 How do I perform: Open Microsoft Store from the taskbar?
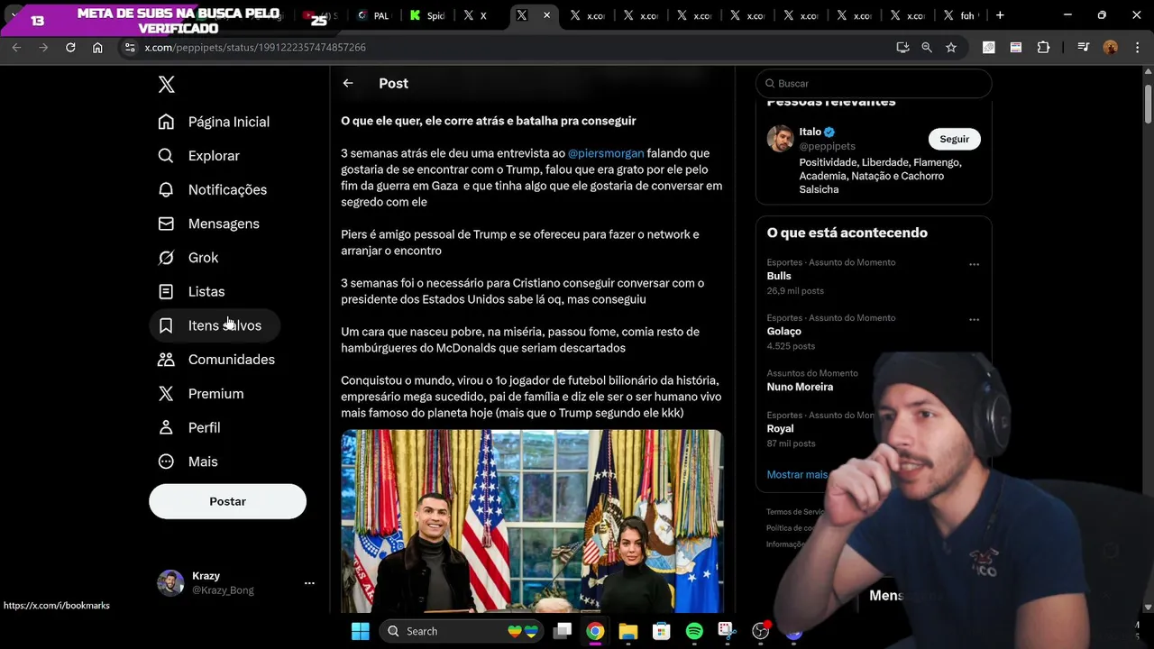pos(662,631)
